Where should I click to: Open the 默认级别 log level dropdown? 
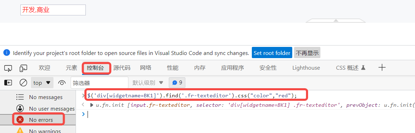(x=148, y=83)
